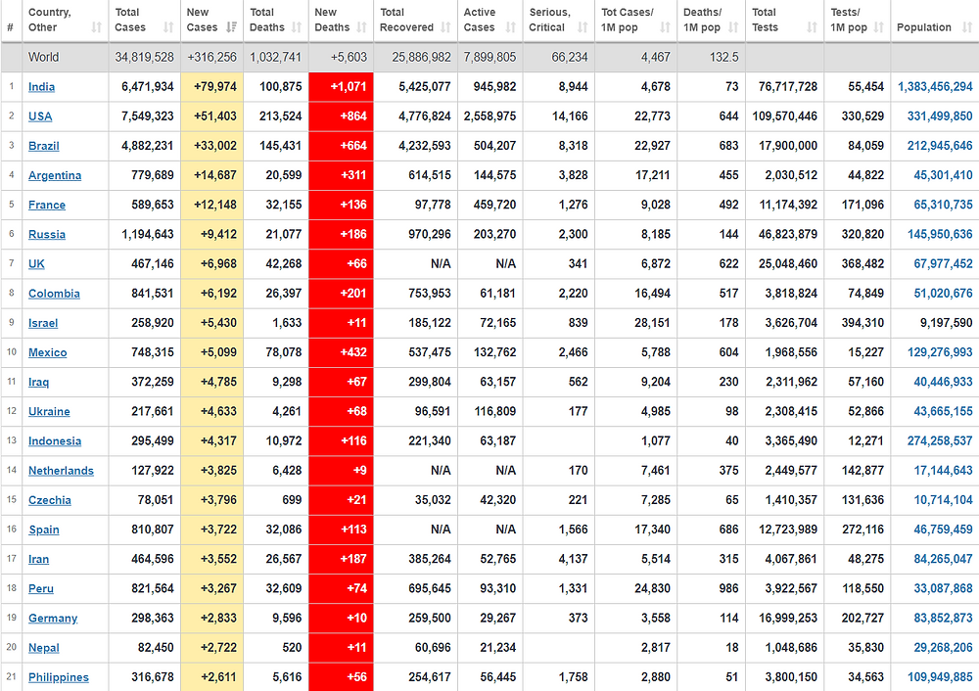The height and width of the screenshot is (691, 979).
Task: Select World new deaths value +5,603
Action: tap(349, 58)
